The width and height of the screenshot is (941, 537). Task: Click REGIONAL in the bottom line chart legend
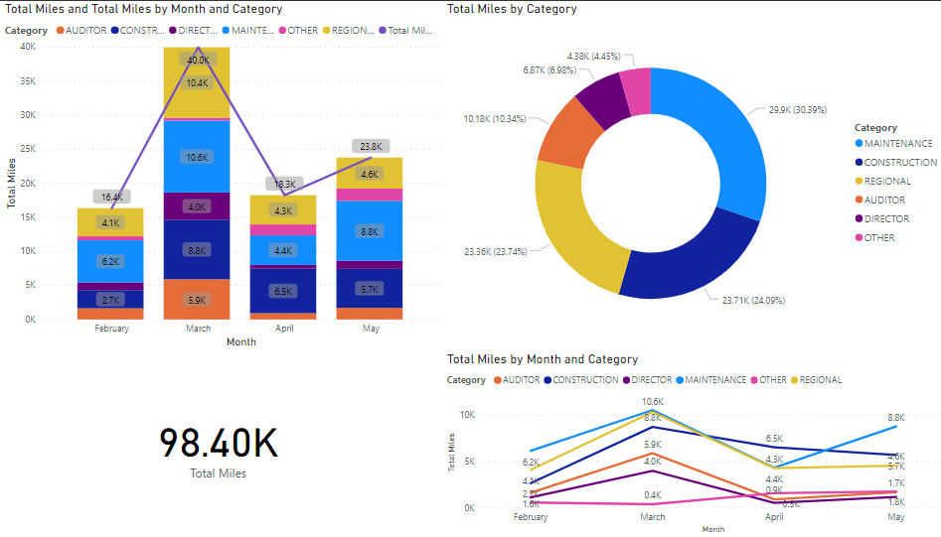coord(820,380)
